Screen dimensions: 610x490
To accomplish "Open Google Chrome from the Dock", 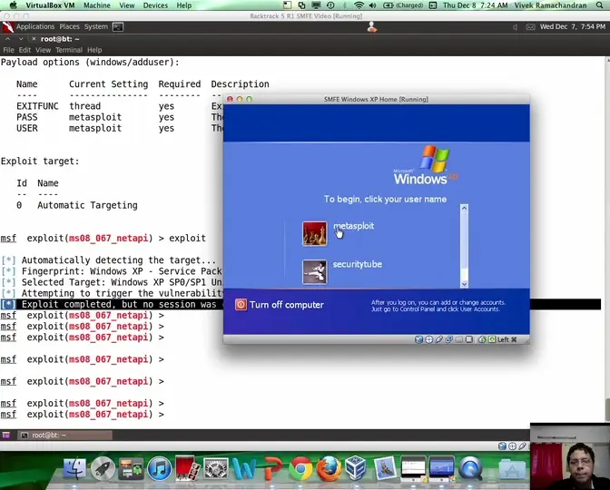I will [x=300, y=468].
